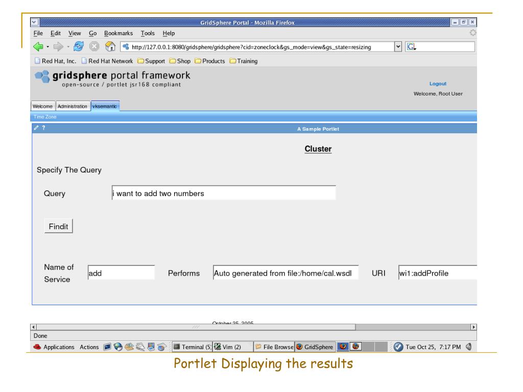Go back with the green Back arrow
The width and height of the screenshot is (523, 392).
click(38, 46)
